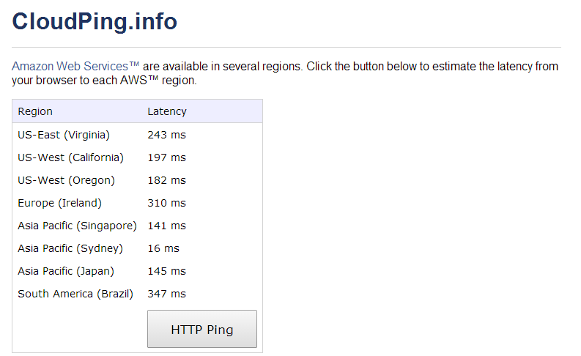581x356 pixels.
Task: Select the Region column header
Action: pyautogui.click(x=35, y=111)
